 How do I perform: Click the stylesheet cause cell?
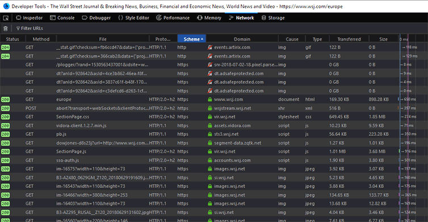(x=288, y=117)
